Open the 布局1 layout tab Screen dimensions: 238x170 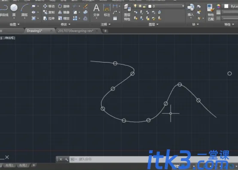click(9, 165)
